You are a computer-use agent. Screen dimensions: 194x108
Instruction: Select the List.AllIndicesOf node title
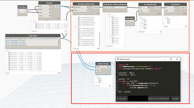coord(150,4)
